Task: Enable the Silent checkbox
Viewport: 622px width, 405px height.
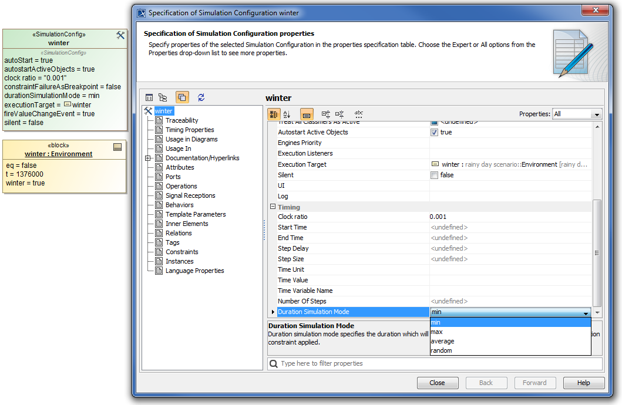Action: (435, 175)
